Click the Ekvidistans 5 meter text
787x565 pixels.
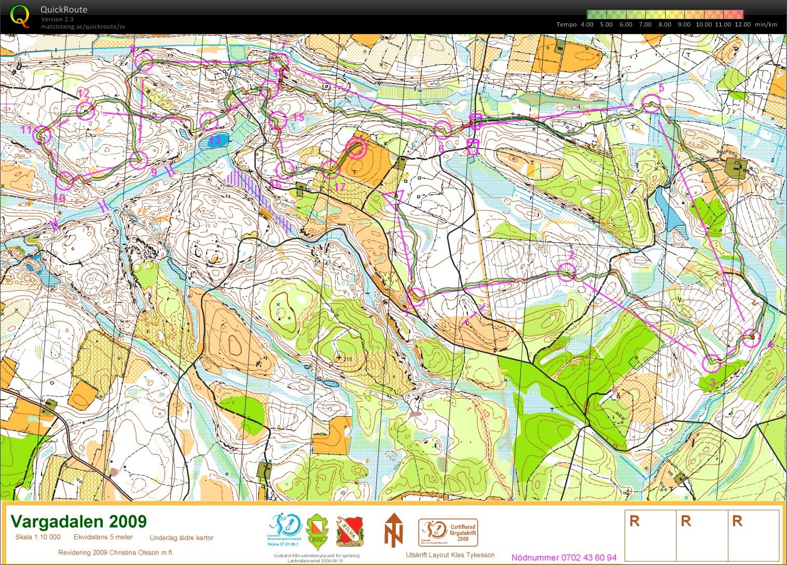tap(103, 537)
